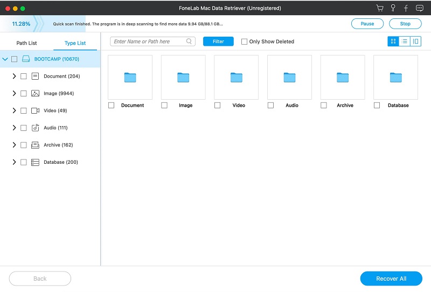Click the Recover All button

[x=391, y=279]
